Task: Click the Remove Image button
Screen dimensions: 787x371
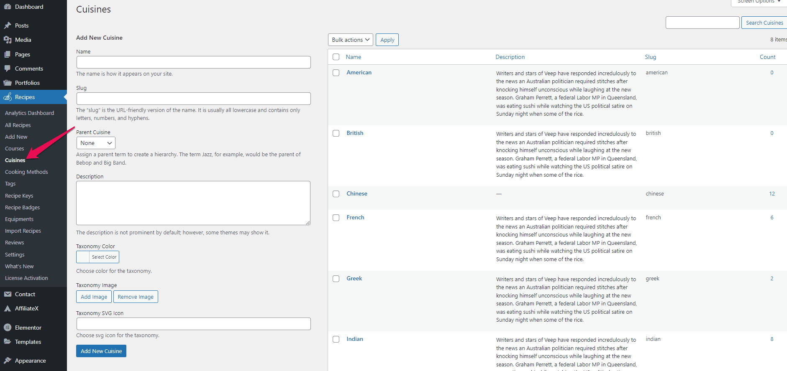Action: click(136, 297)
